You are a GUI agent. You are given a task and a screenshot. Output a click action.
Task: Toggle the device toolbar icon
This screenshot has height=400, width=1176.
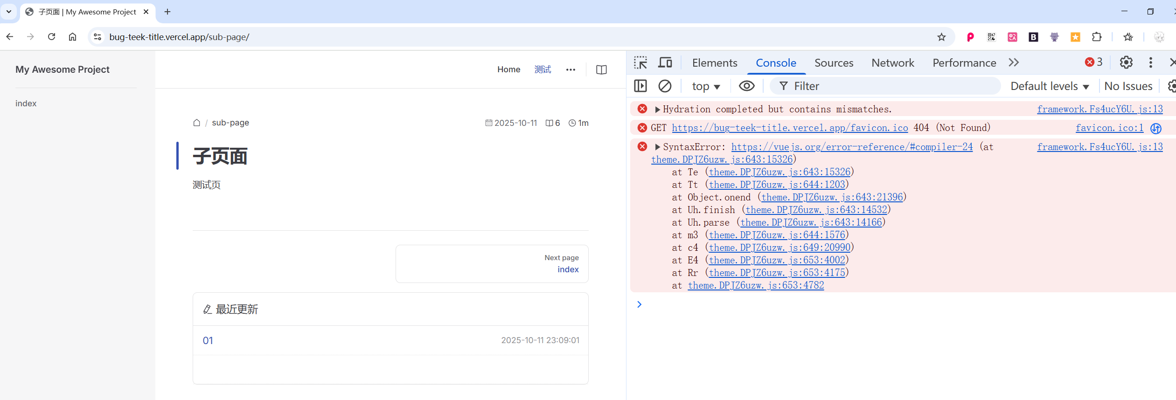pyautogui.click(x=665, y=62)
